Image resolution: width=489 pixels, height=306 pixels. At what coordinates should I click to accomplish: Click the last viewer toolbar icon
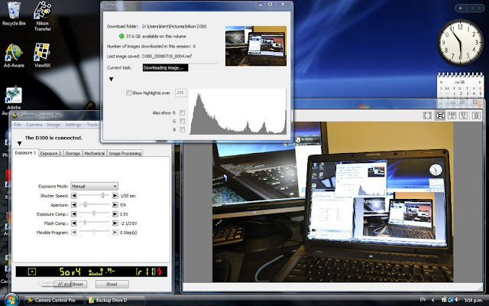(x=476, y=116)
